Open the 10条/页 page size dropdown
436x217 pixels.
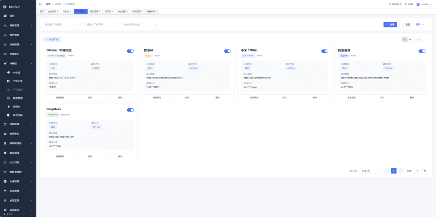(370, 171)
